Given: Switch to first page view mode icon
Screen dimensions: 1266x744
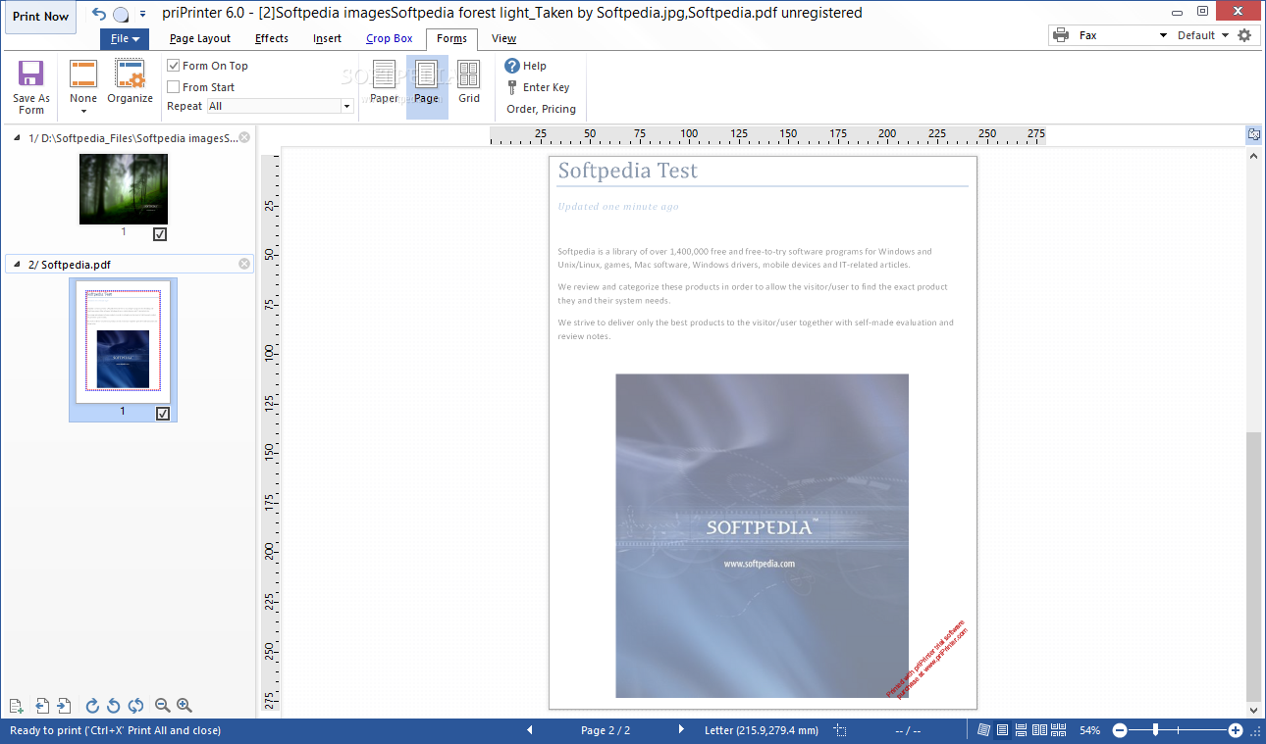Looking at the screenshot, I should [984, 730].
